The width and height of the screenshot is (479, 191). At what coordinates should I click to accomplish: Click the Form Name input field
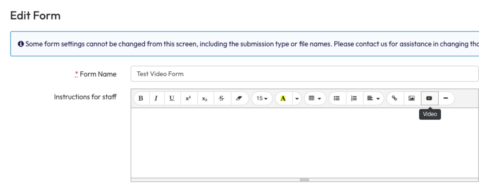[304, 74]
